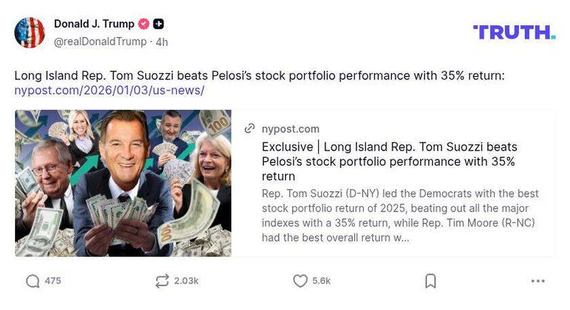Click the Exclusive article headline in the card
570x310 pixels.
pyautogui.click(x=389, y=161)
